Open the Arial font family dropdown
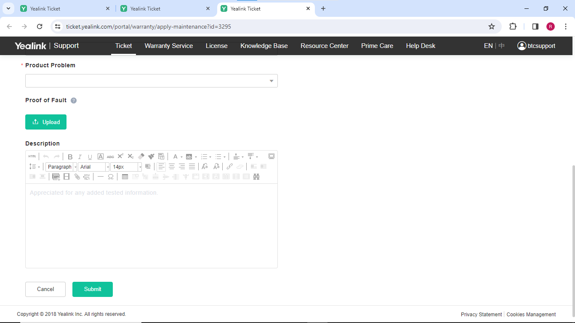 point(107,167)
